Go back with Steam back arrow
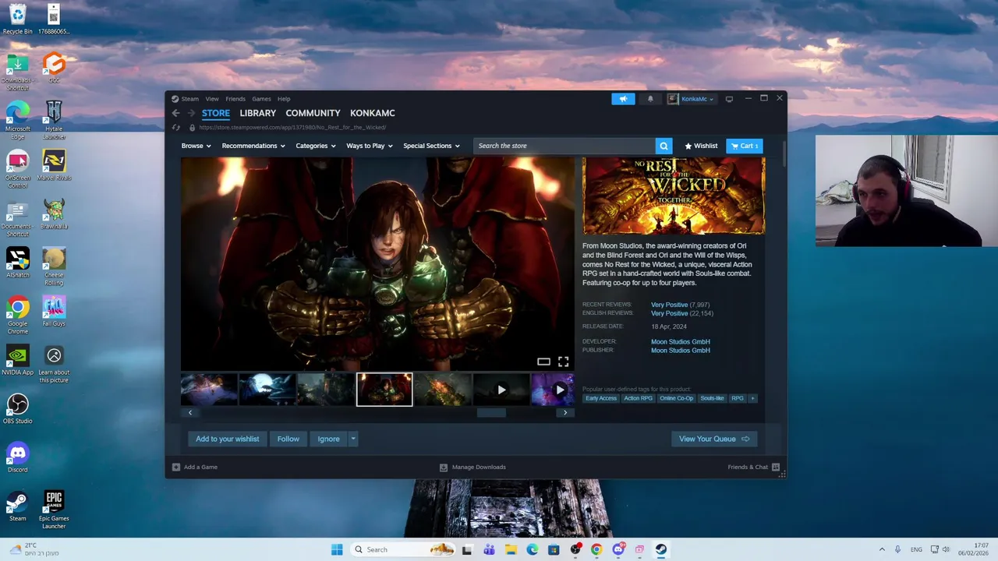 (x=175, y=113)
